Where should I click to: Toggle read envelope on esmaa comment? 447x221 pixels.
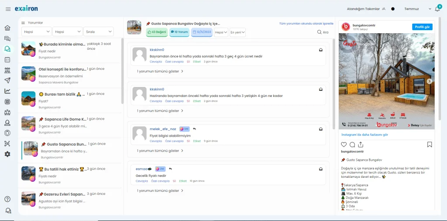(x=321, y=169)
